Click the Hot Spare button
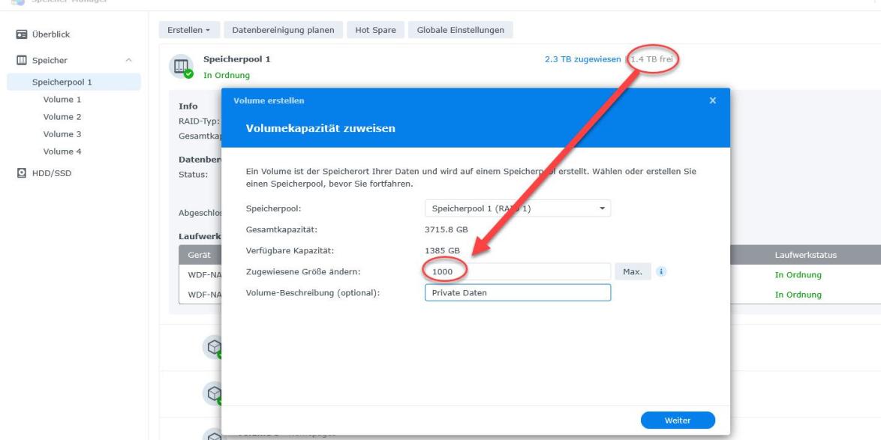 tap(375, 30)
